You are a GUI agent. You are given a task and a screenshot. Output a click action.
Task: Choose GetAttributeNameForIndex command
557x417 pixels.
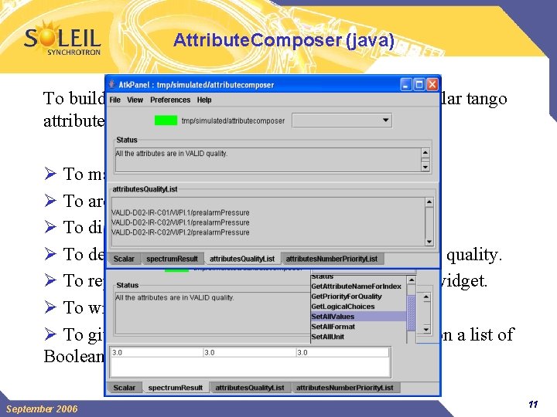[x=357, y=286]
